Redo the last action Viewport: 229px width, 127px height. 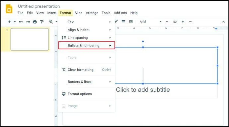(x=28, y=22)
